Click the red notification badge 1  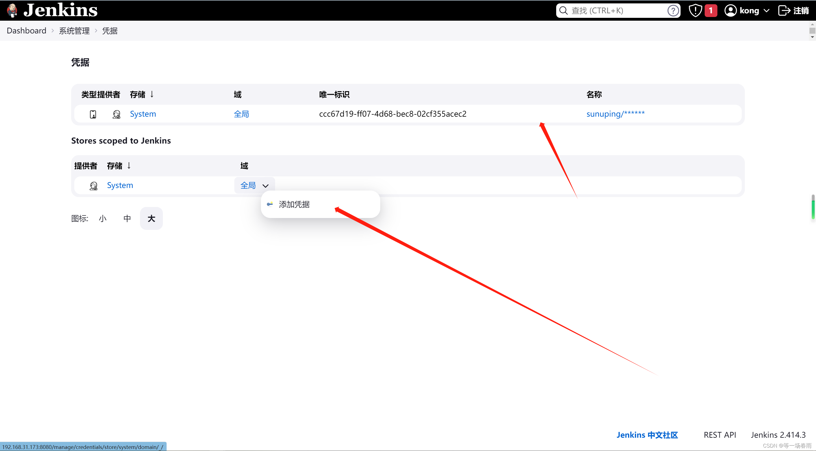click(x=711, y=10)
